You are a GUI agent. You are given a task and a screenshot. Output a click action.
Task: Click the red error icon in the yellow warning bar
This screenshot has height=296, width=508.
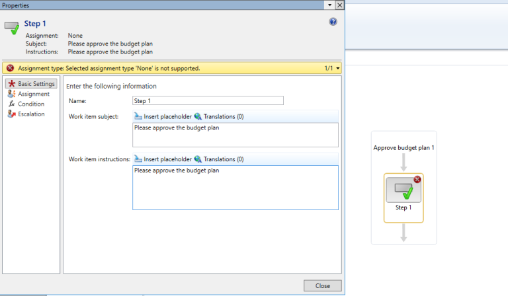(x=10, y=68)
